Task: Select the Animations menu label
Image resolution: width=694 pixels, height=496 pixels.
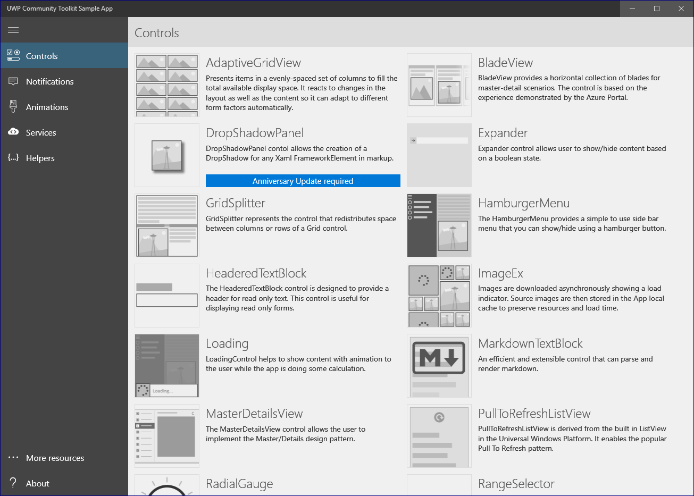Action: coord(47,107)
